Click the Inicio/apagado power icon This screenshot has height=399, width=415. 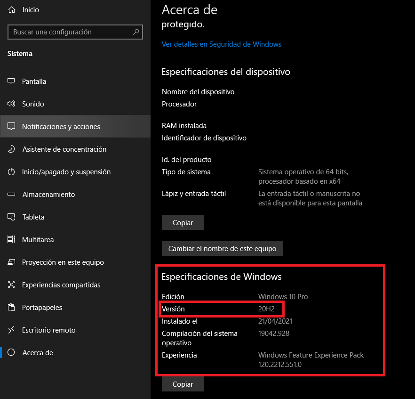click(12, 172)
